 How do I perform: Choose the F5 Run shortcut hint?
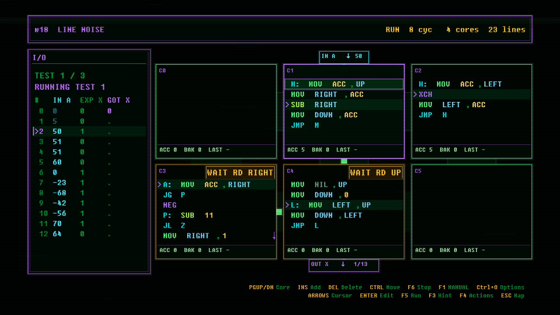411,295
